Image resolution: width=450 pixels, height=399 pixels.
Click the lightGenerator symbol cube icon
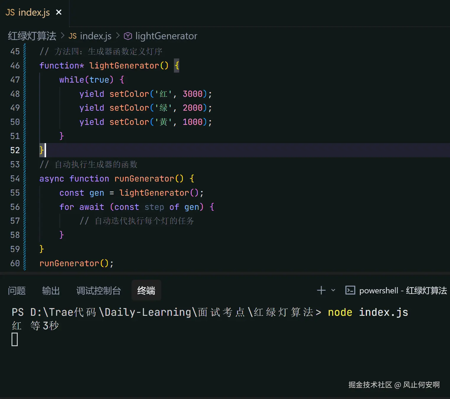point(128,36)
